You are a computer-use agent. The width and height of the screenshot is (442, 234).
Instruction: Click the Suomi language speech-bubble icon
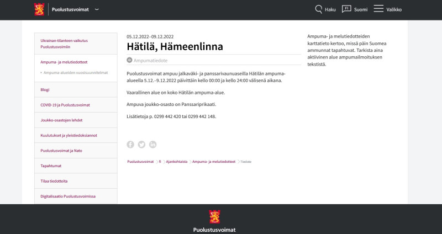[346, 9]
